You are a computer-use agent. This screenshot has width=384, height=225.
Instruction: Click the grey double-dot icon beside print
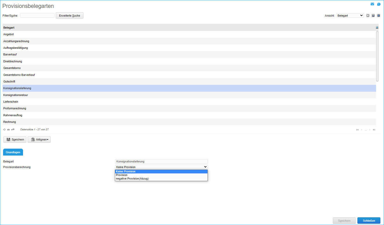click(x=13, y=129)
